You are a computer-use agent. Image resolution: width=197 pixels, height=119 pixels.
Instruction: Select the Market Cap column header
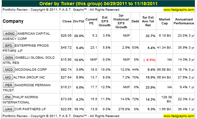pyautogui.click(x=164, y=21)
